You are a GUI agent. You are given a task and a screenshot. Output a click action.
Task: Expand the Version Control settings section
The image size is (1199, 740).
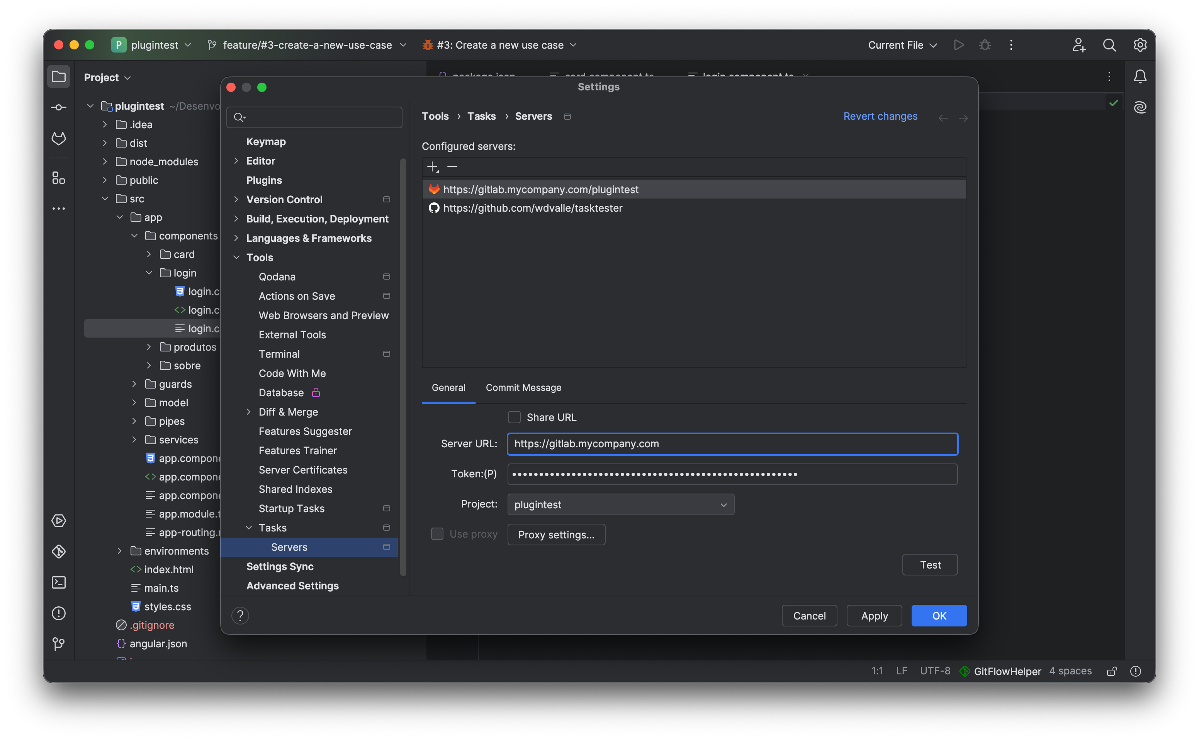(x=236, y=199)
